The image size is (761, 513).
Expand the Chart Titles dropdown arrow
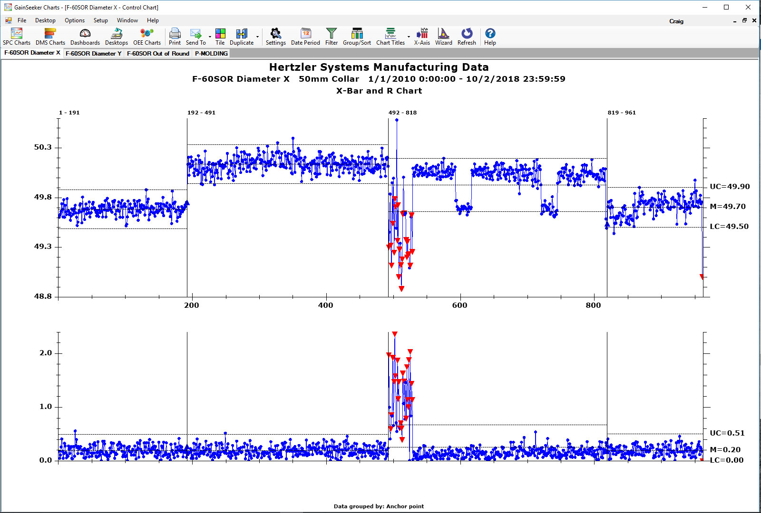(x=409, y=37)
